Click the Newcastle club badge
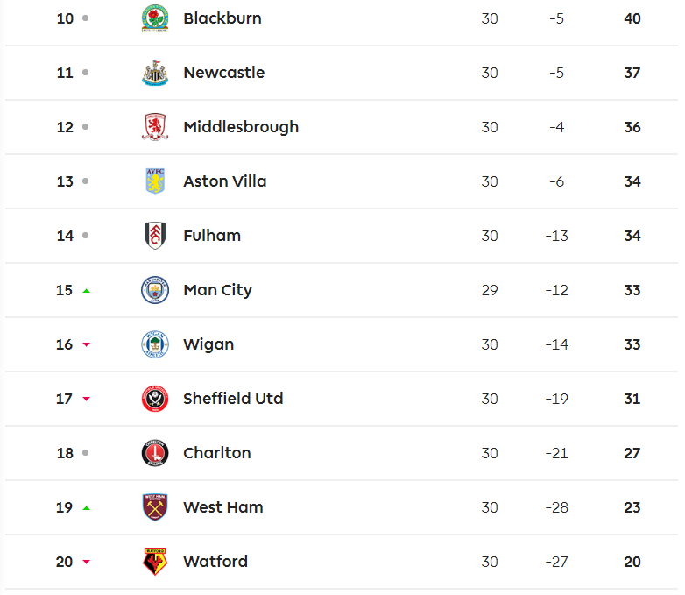 pos(155,73)
